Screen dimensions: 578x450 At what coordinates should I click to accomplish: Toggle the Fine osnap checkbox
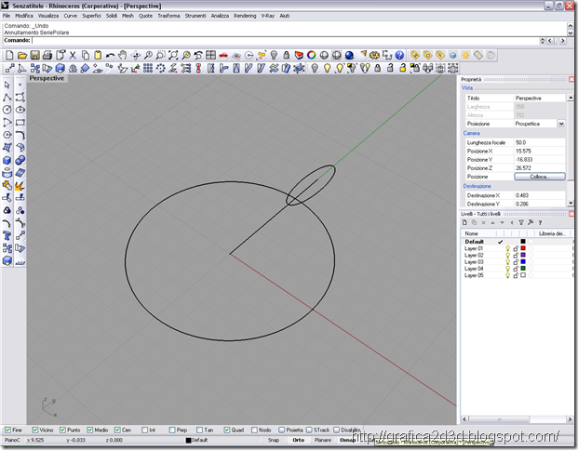click(7, 430)
